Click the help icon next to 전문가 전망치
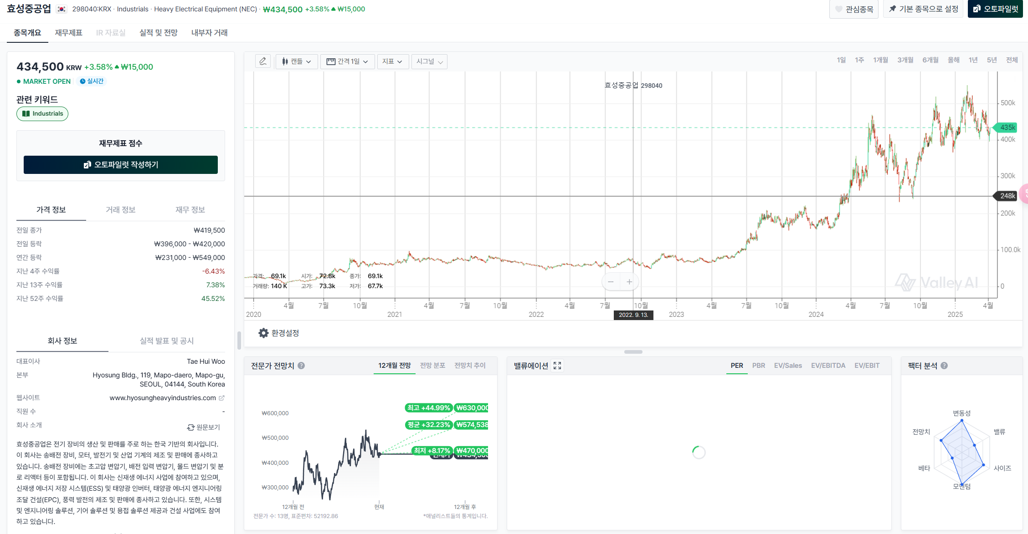Screen dimensions: 1028x534 tap(301, 366)
